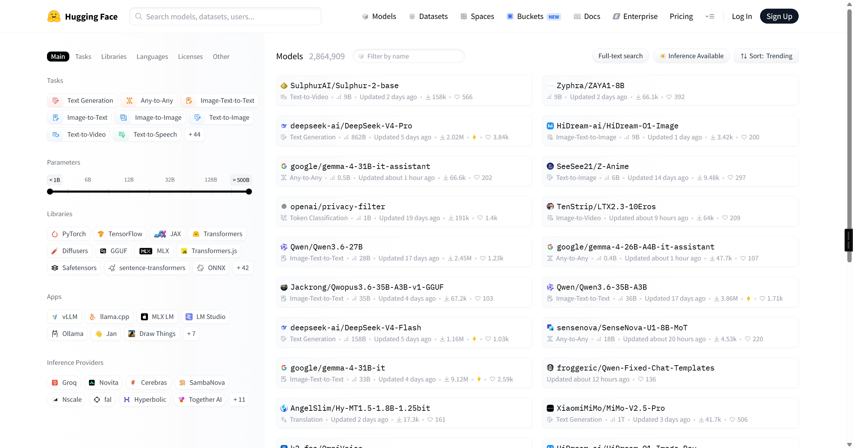Toggle the Novita provider filter
853x448 pixels.
[x=103, y=382]
